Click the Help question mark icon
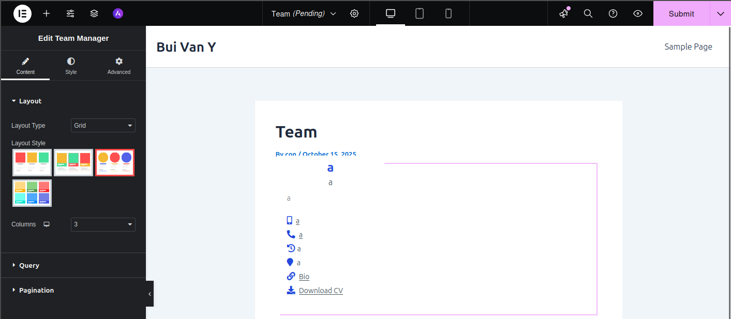Screen dimensions: 731x319 click(613, 13)
